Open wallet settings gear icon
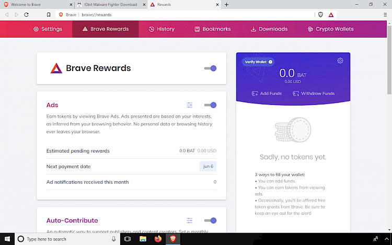The image size is (392, 245). point(340,61)
